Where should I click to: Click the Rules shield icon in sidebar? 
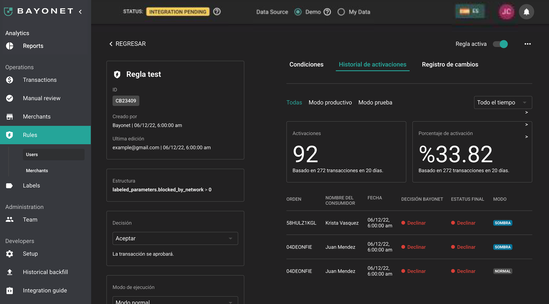point(10,135)
